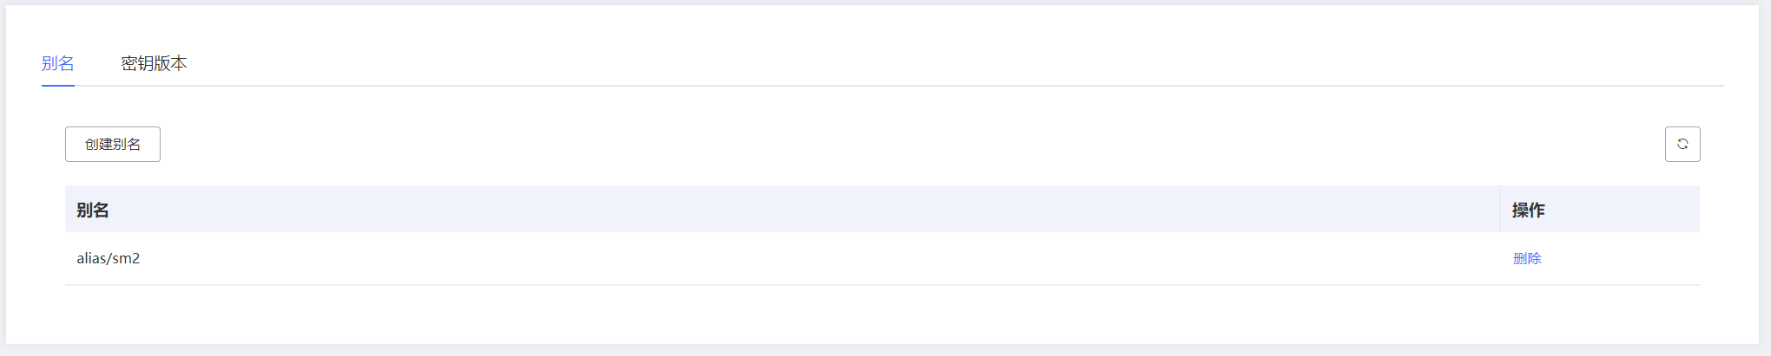This screenshot has height=356, width=1771.
Task: Create a new alias with 创建别名
Action: coord(113,144)
